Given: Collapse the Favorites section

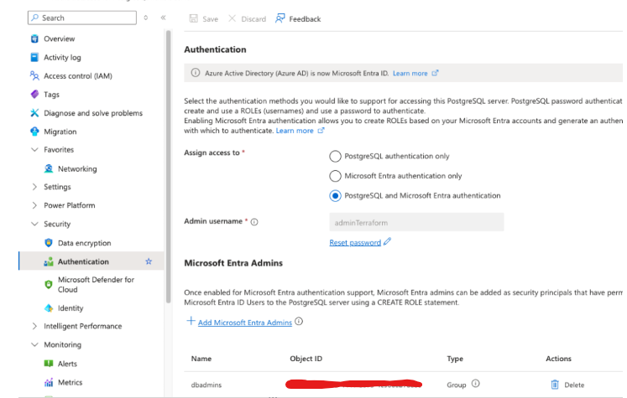Looking at the screenshot, I should pyautogui.click(x=34, y=150).
